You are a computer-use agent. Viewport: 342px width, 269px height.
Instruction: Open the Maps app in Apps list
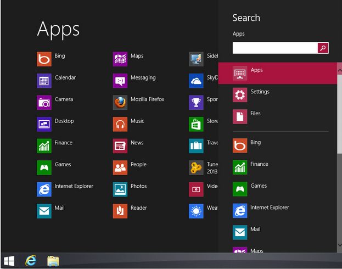point(120,59)
